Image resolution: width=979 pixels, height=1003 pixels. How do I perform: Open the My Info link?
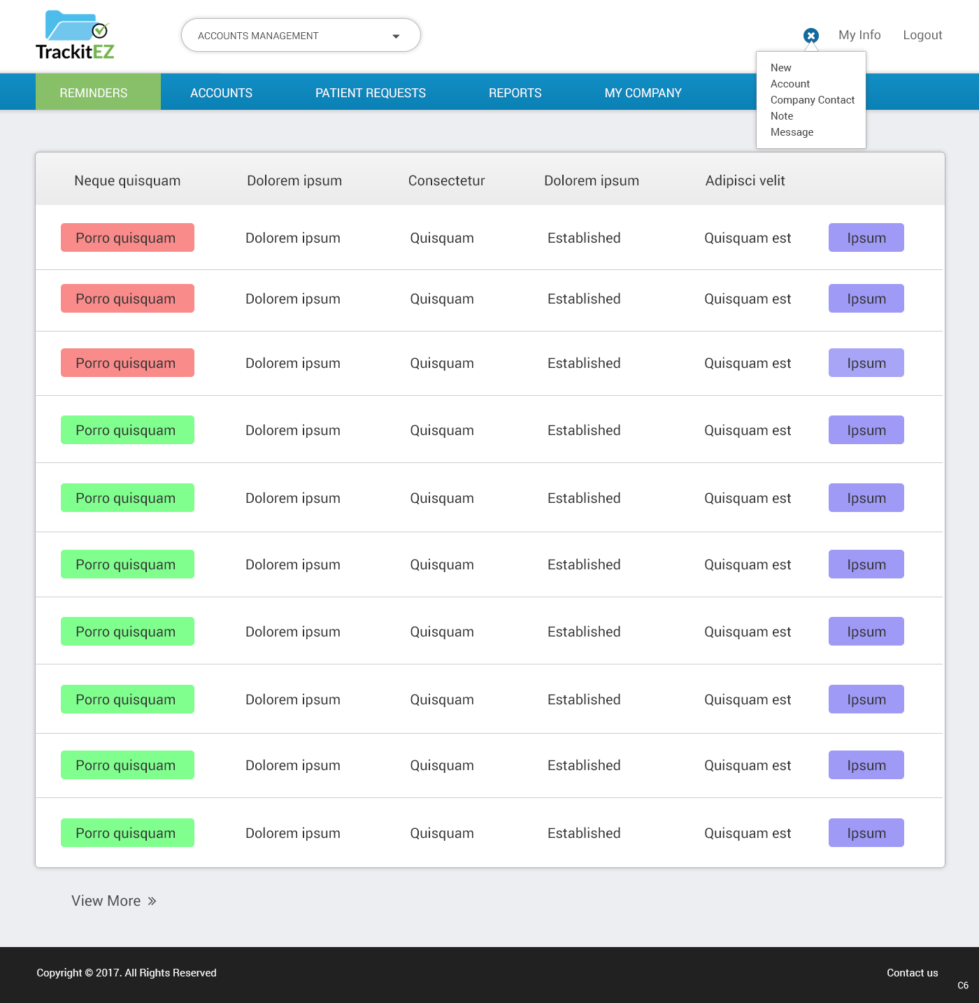(x=859, y=35)
